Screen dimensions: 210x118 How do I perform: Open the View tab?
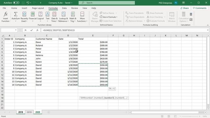tap(85, 8)
